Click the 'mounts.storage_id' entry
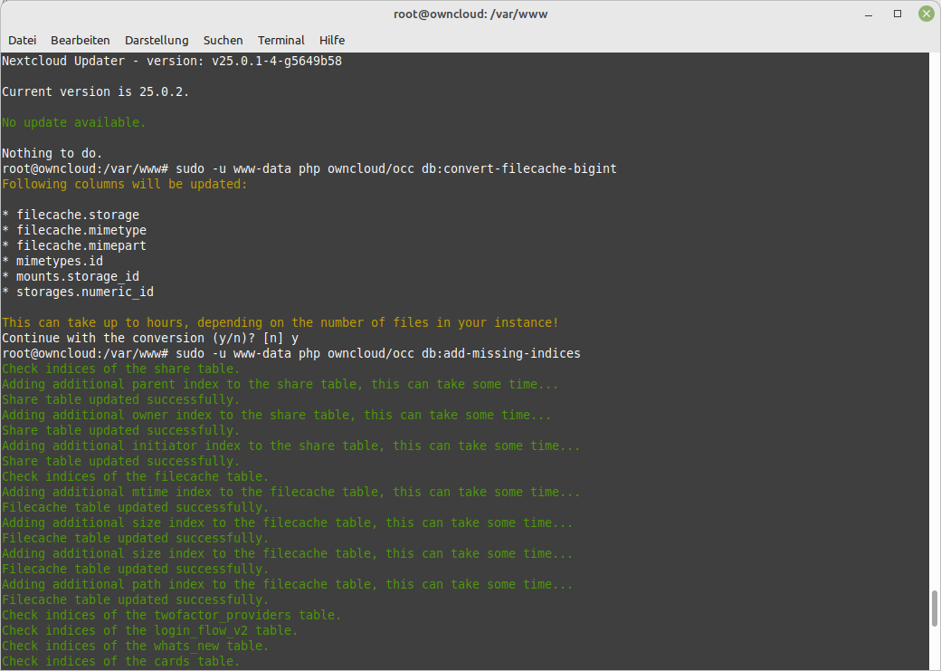The height and width of the screenshot is (671, 941). [x=78, y=276]
